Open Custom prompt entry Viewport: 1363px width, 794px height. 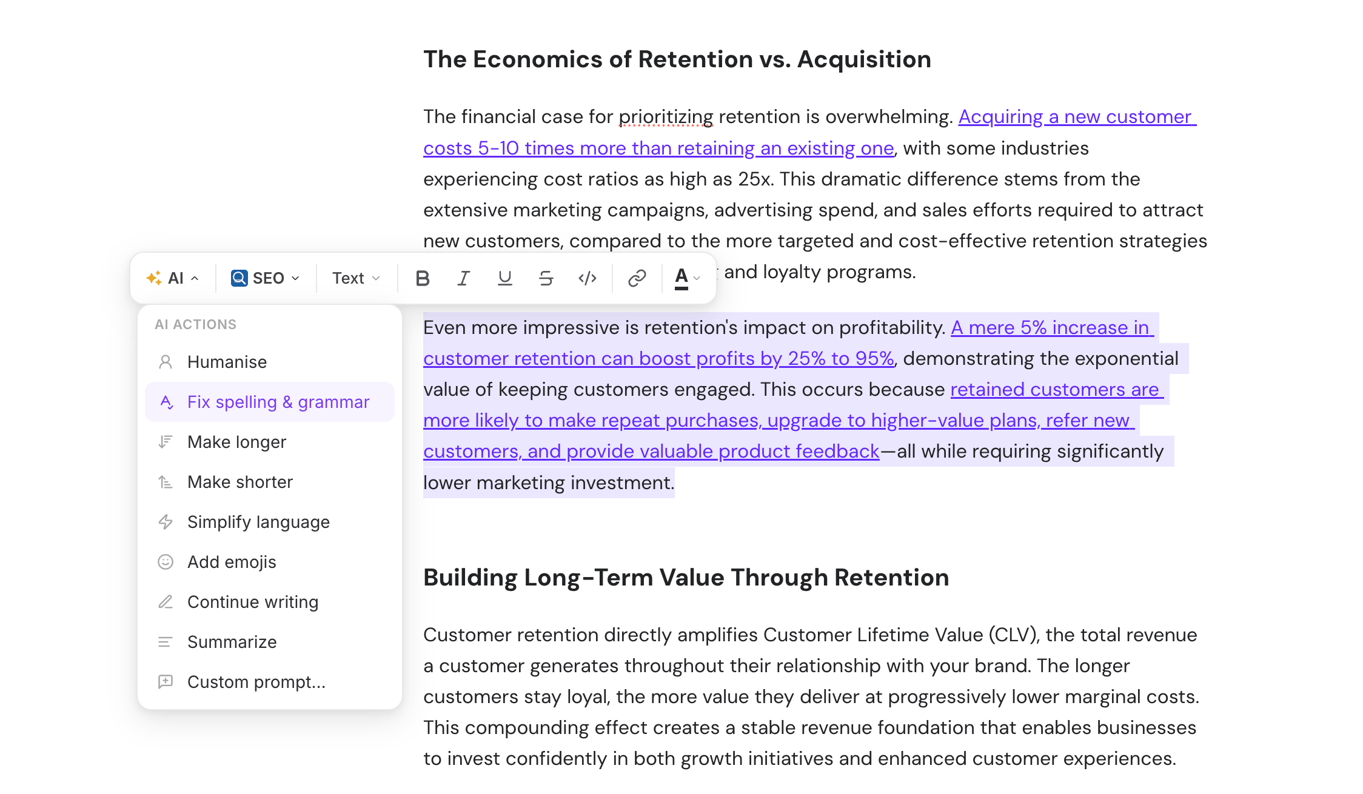(x=256, y=682)
